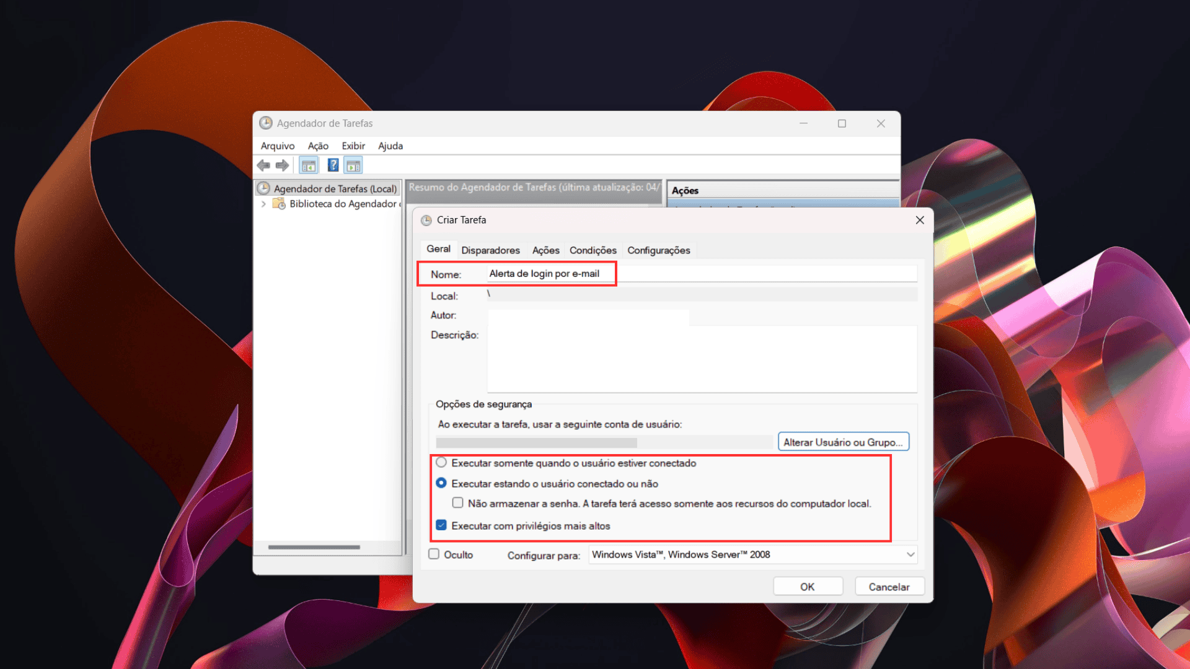
Task: Uncheck 'Executar com privilégios mais altos'
Action: tap(441, 525)
